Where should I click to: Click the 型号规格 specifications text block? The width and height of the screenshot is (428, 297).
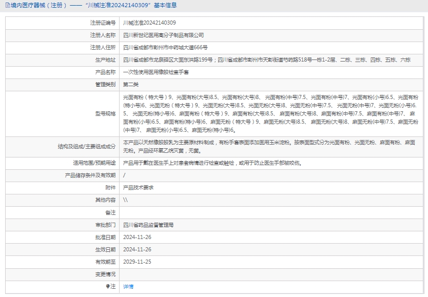(x=270, y=113)
